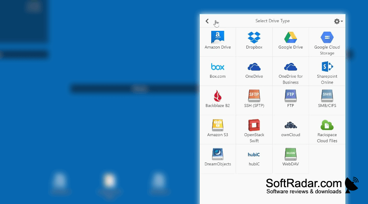Open the gear settings dropdown

338,21
